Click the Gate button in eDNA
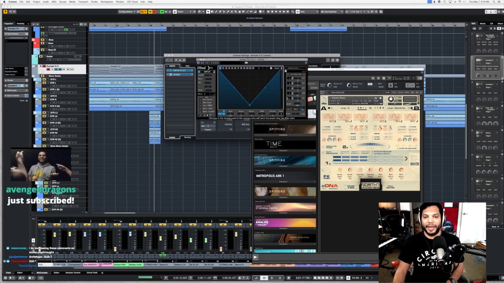Image resolution: width=504 pixels, height=283 pixels. click(414, 163)
